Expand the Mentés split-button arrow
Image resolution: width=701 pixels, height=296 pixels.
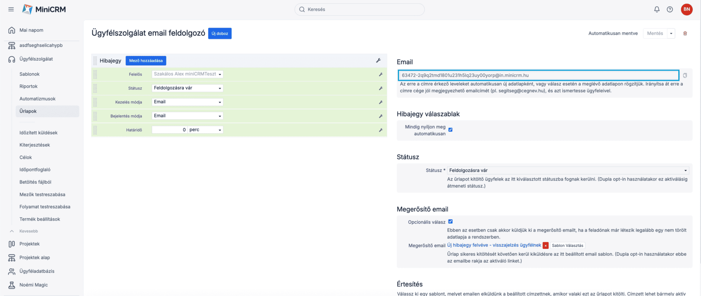tap(671, 33)
